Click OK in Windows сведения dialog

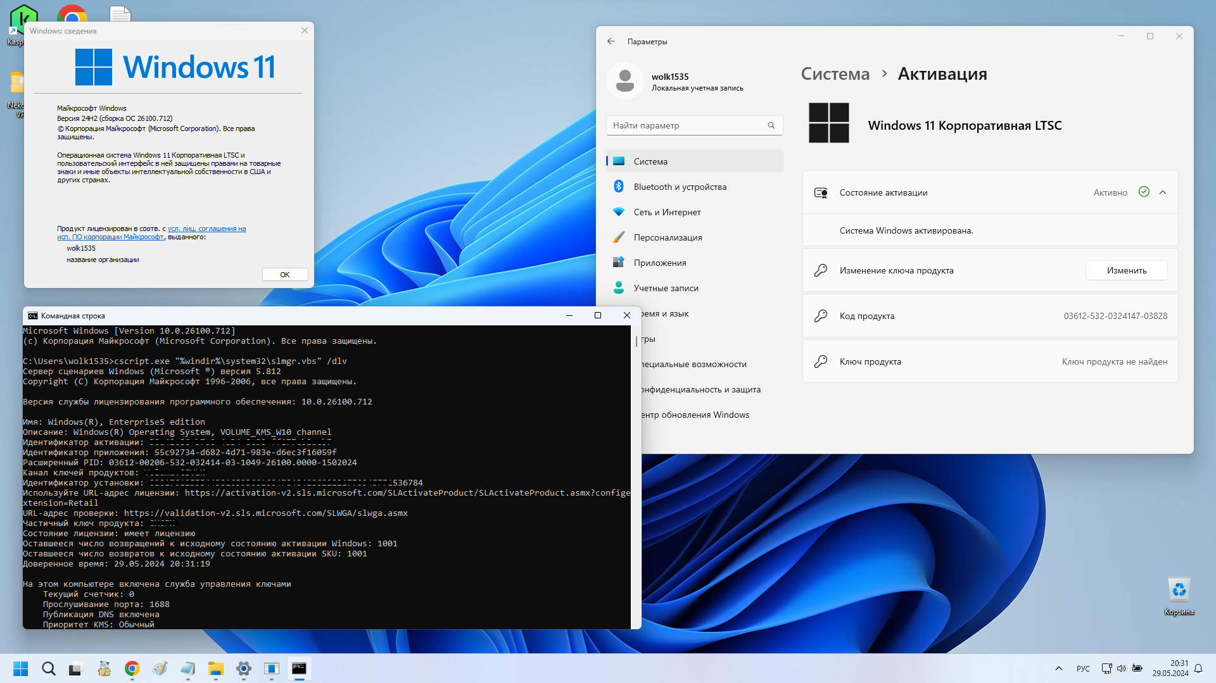pos(285,275)
